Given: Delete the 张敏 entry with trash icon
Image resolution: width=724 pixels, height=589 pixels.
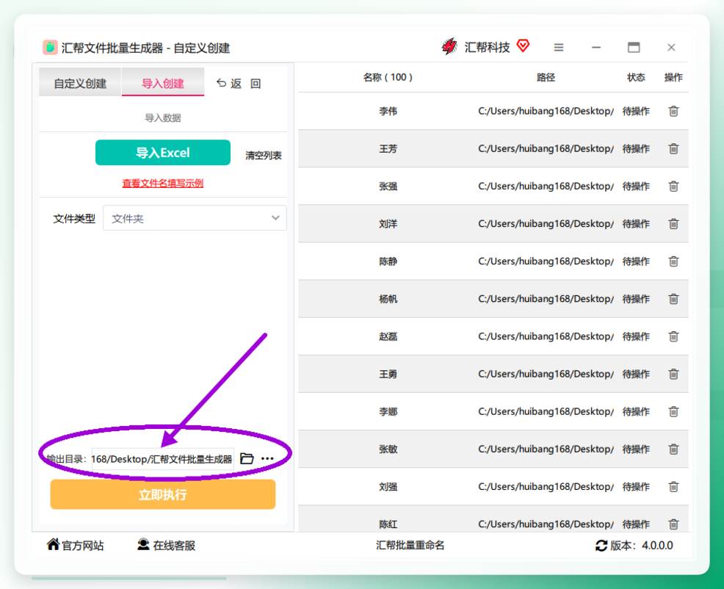Looking at the screenshot, I should pos(673,449).
